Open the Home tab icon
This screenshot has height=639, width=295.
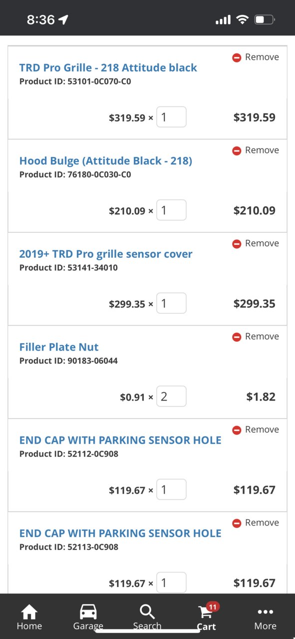(x=29, y=612)
